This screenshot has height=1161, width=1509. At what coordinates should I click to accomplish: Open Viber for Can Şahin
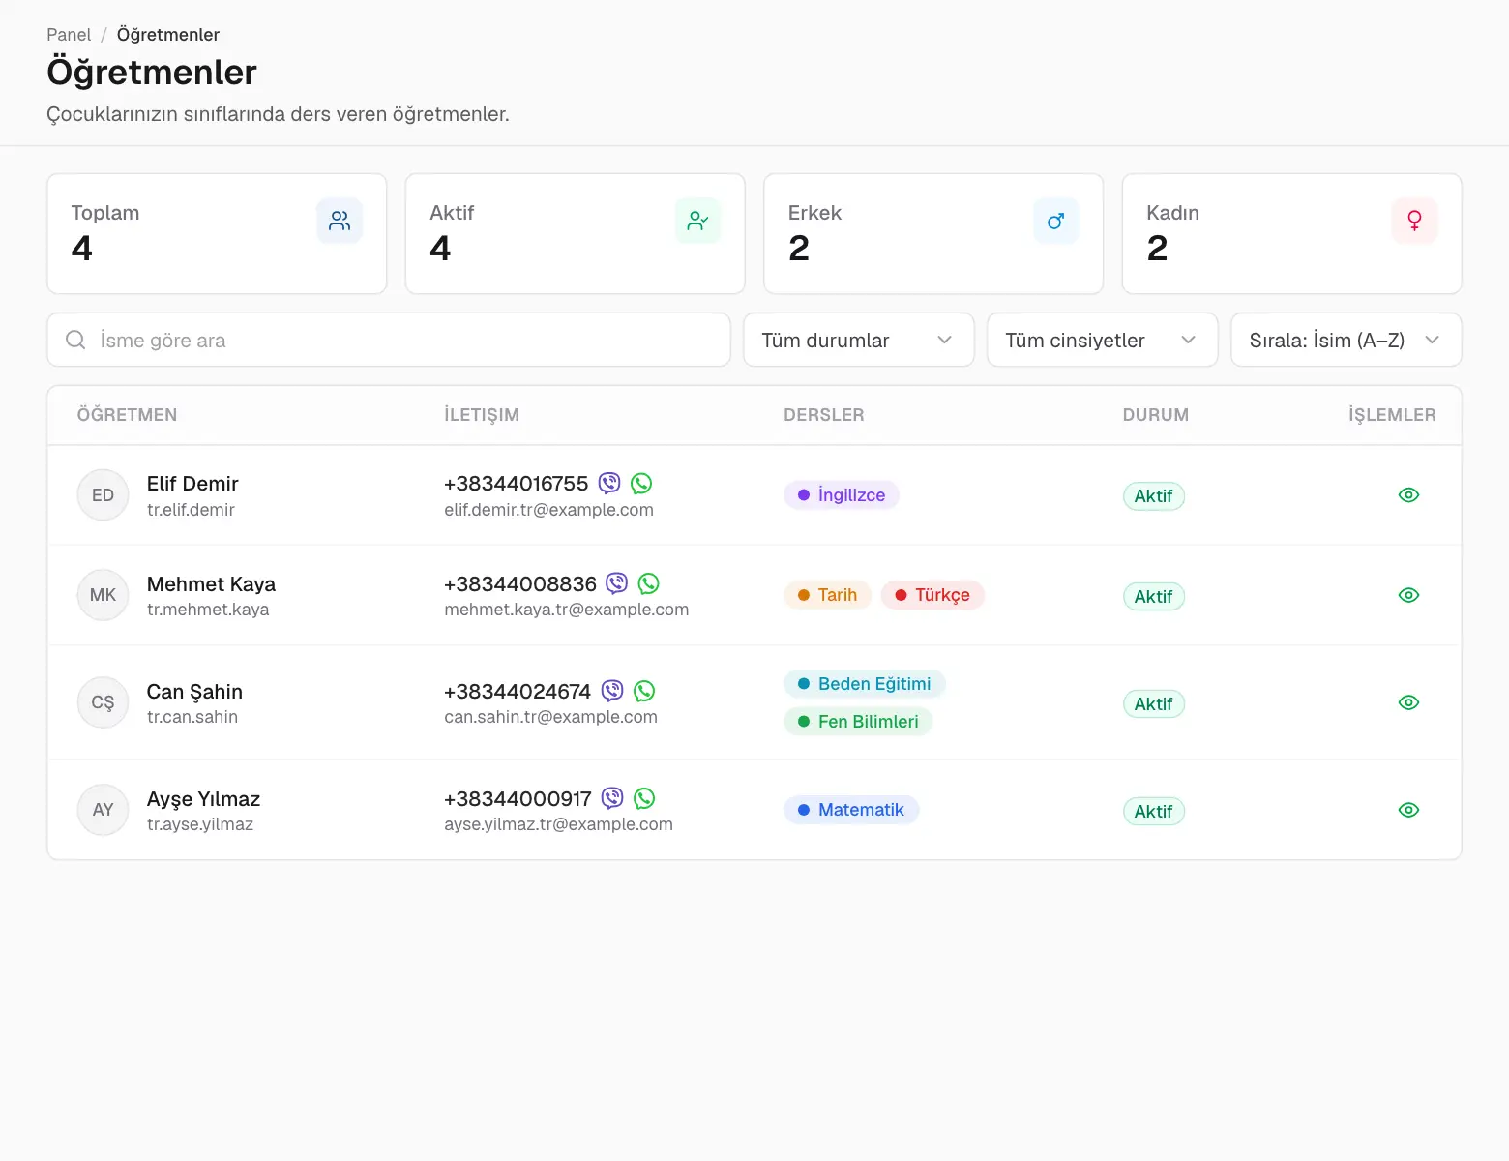coord(612,691)
